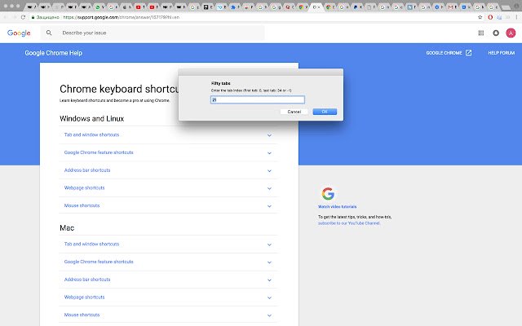Screen dimensions: 522x326
Task: Go back to previous page
Action: click(x=6, y=17)
